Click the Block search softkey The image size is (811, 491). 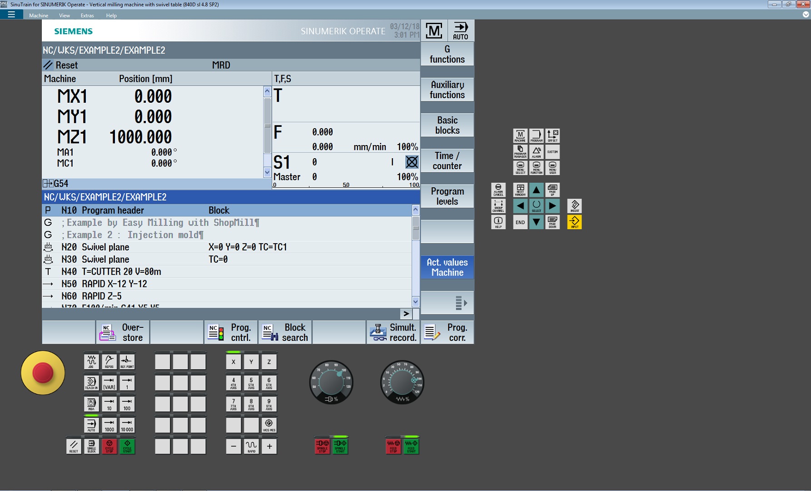[x=285, y=332]
